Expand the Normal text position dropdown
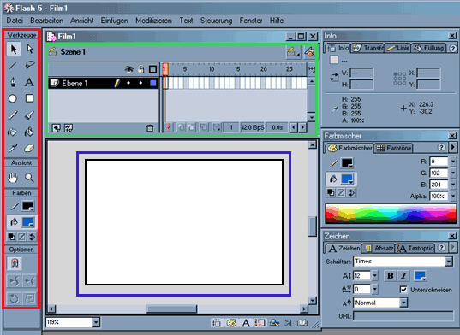460x335 pixels. tap(403, 303)
